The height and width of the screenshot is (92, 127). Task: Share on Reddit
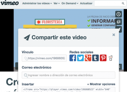[x=111, y=58]
